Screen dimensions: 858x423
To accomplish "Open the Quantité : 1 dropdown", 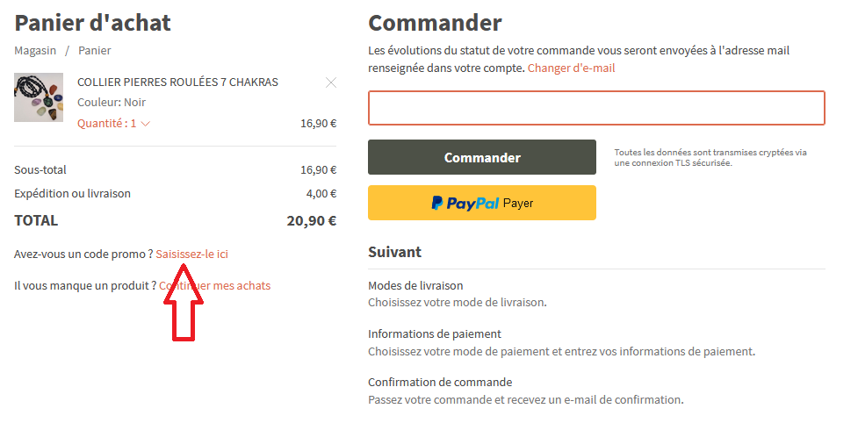I will (x=113, y=124).
